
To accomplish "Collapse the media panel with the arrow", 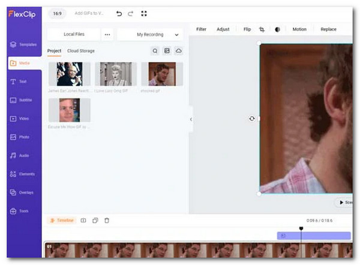I will [x=191, y=119].
